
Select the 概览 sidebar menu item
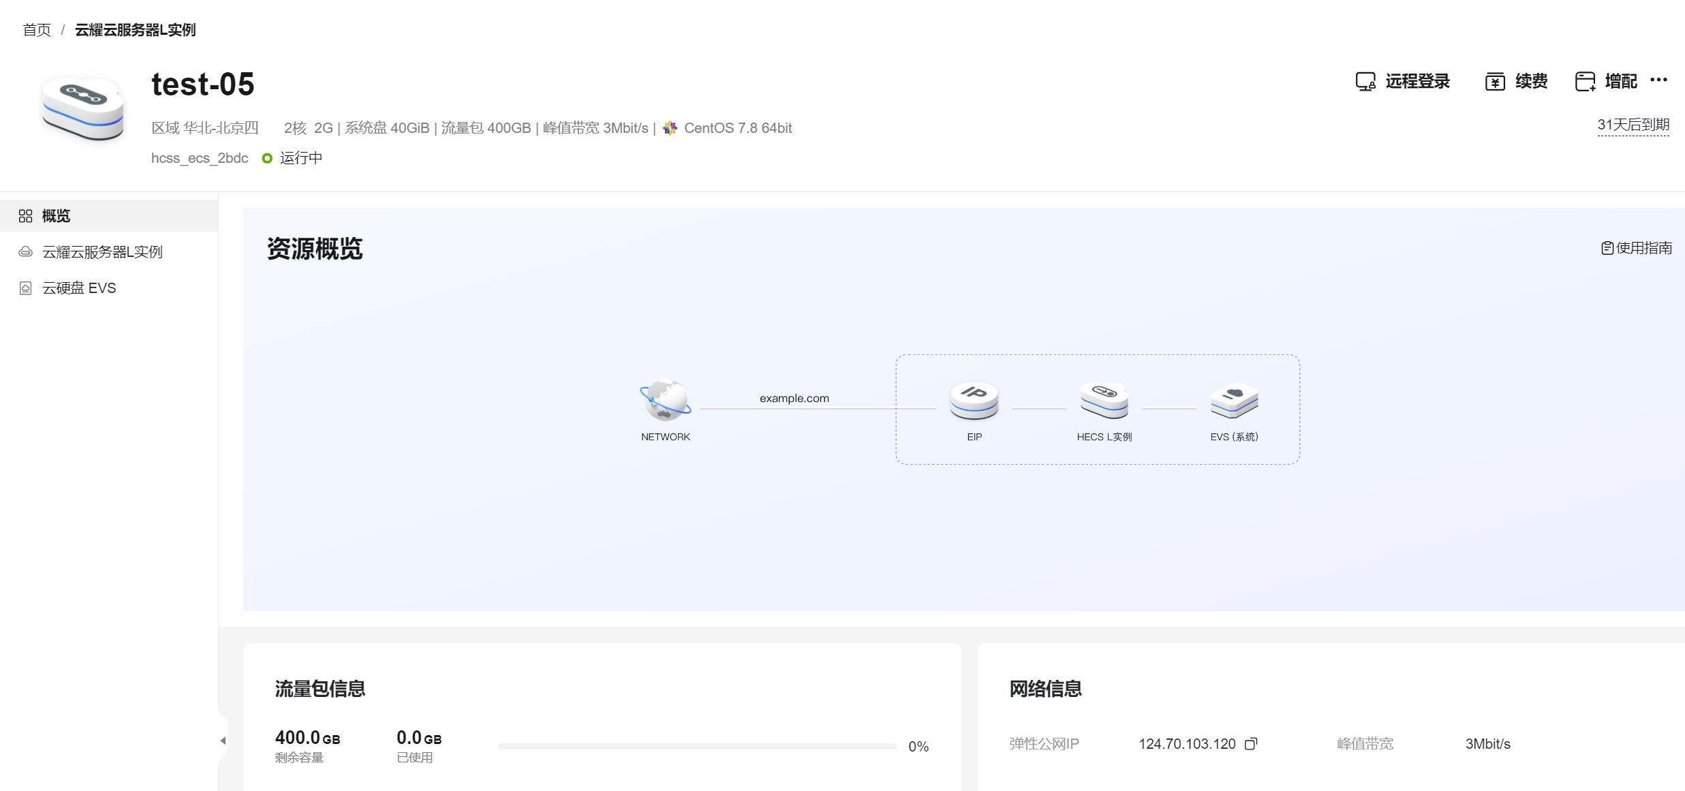tap(109, 216)
